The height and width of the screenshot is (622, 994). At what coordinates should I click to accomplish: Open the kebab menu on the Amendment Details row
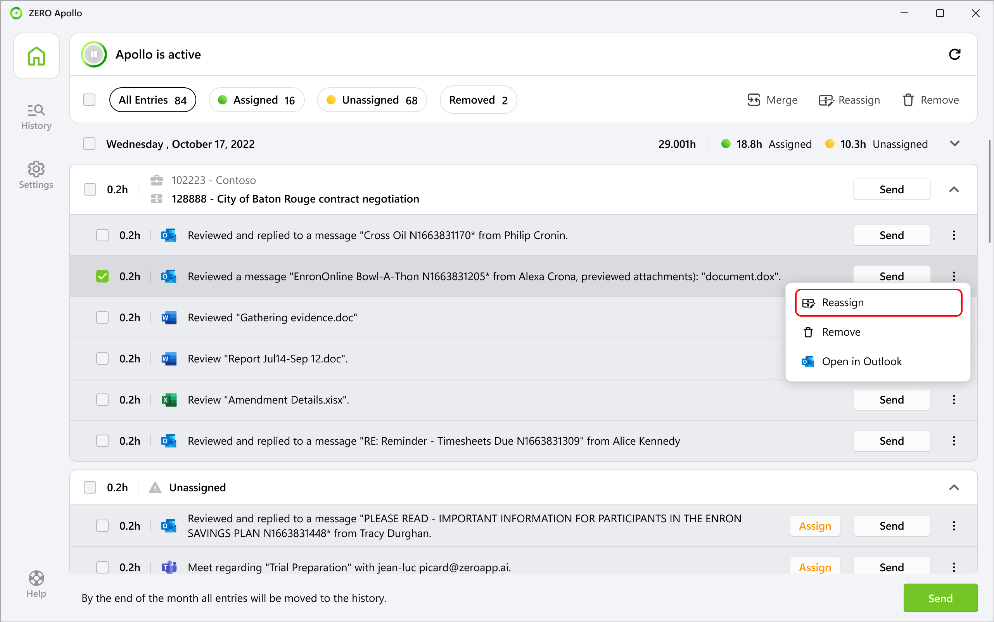point(954,399)
